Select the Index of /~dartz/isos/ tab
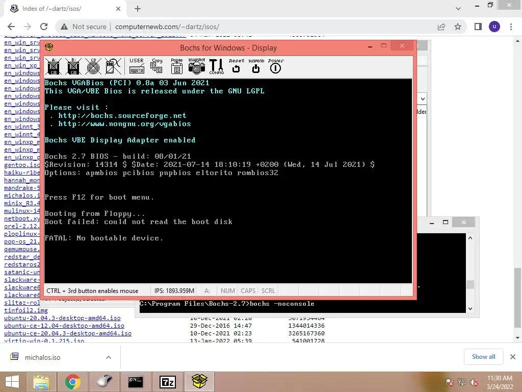Image resolution: width=522 pixels, height=392 pixels. [65, 9]
